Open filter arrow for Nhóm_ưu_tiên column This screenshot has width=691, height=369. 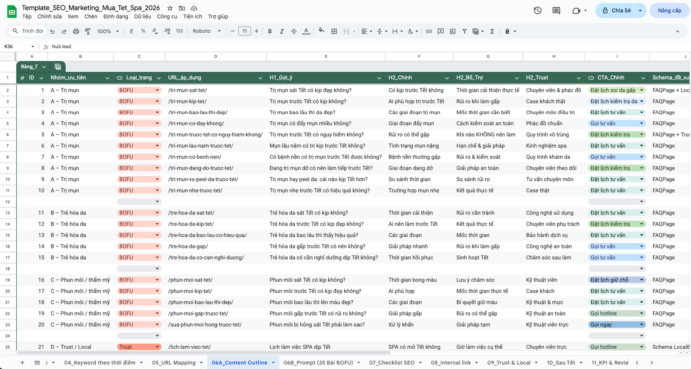107,78
